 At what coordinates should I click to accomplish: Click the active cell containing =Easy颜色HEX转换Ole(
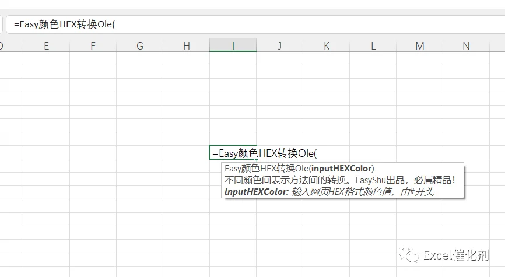[233, 152]
